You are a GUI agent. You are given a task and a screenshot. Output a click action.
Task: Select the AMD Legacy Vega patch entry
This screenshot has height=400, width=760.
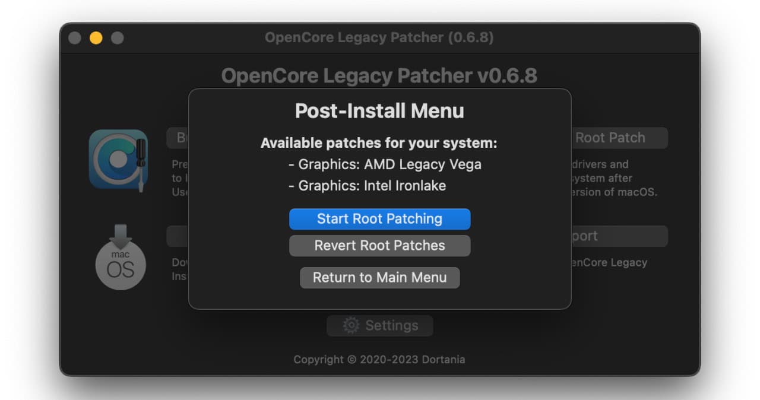(x=385, y=164)
